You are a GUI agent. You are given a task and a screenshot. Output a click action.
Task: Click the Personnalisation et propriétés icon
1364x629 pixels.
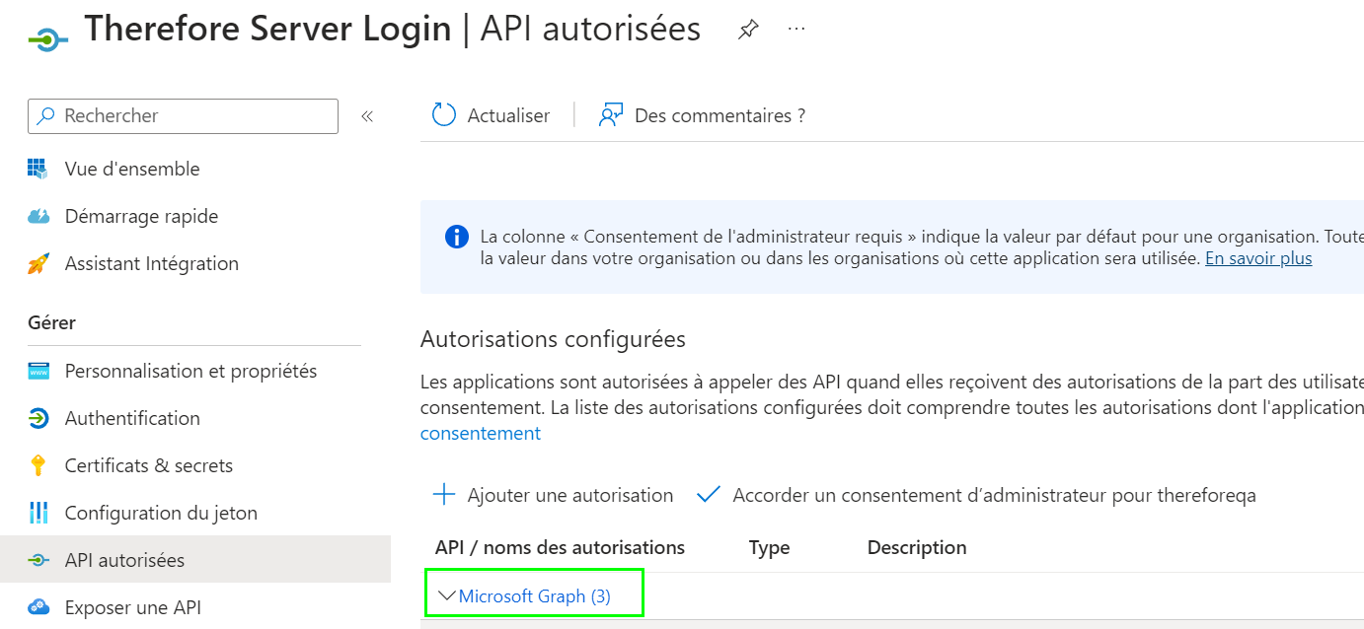click(x=37, y=371)
